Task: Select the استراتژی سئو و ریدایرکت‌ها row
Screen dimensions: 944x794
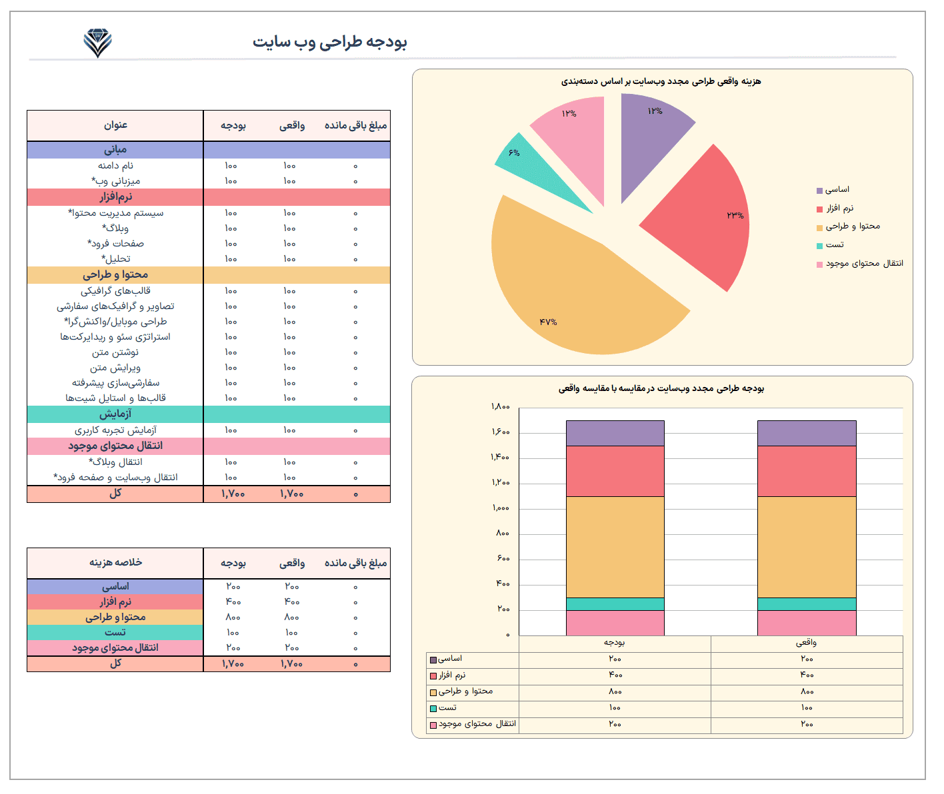Action: [x=209, y=336]
